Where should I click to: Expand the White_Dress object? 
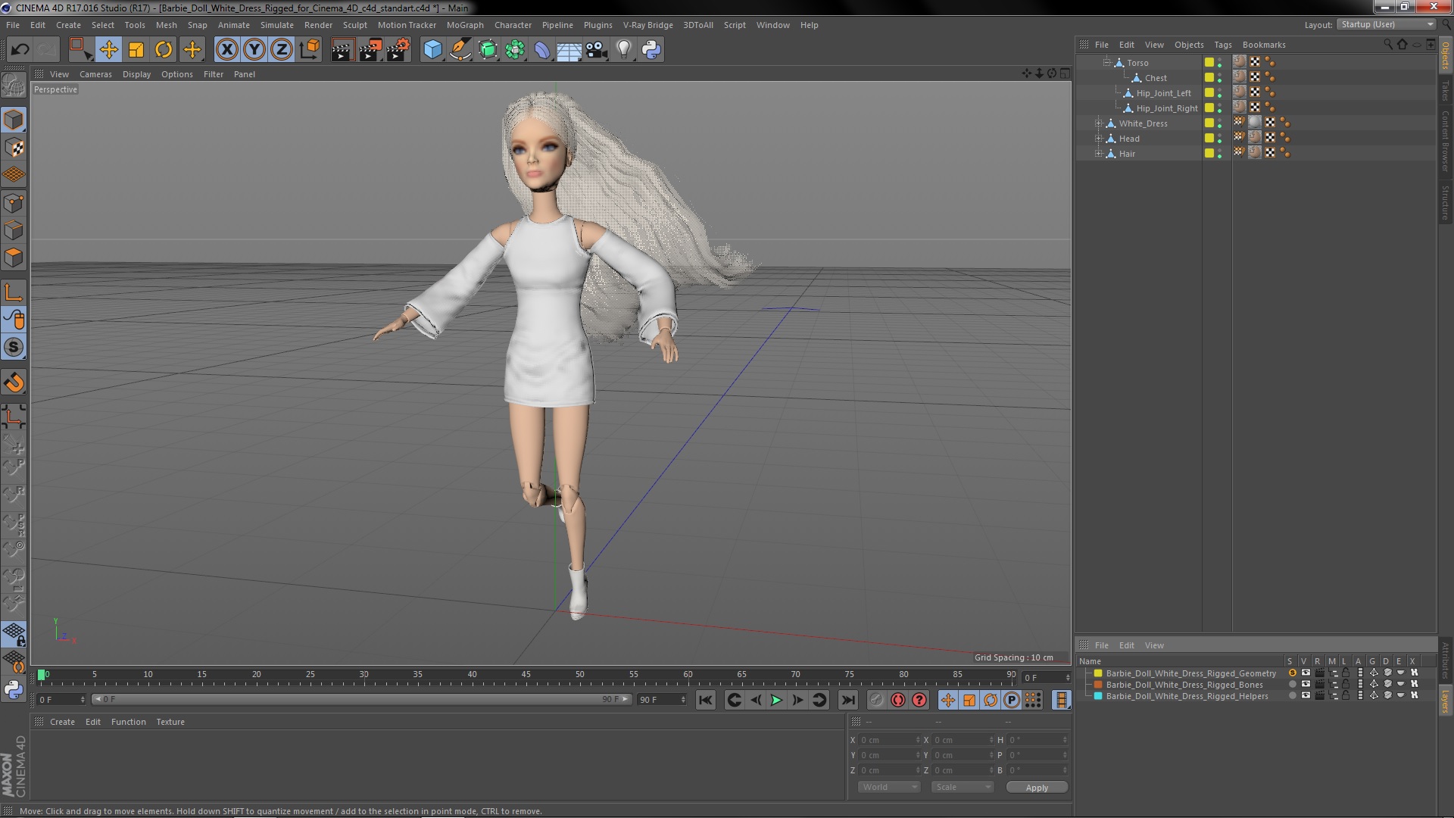pos(1098,123)
